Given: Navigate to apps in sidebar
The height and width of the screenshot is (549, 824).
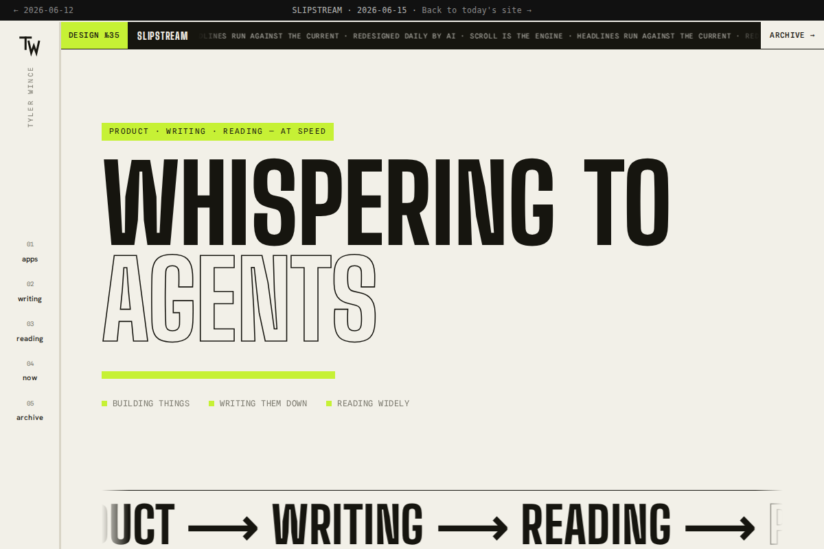Looking at the screenshot, I should 30,253.
